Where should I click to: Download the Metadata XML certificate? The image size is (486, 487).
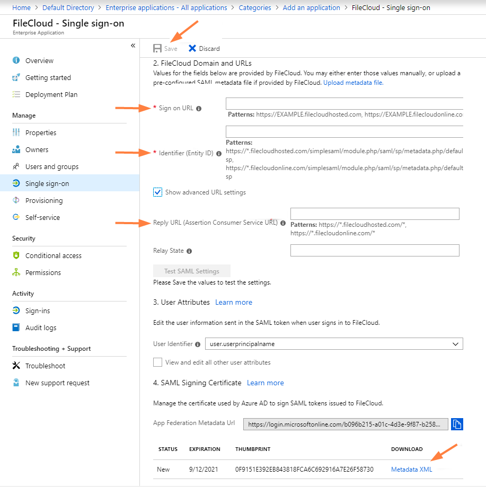[x=411, y=470]
